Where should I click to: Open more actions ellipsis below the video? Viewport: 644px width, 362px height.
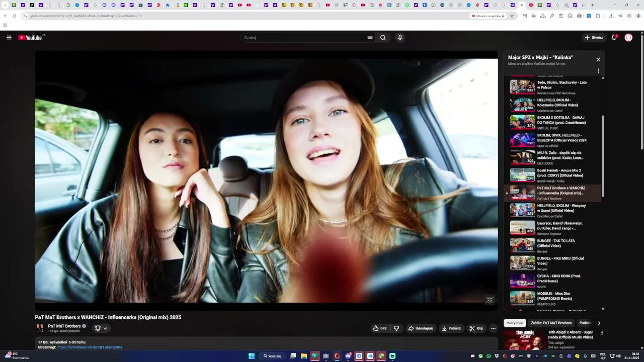pyautogui.click(x=493, y=328)
